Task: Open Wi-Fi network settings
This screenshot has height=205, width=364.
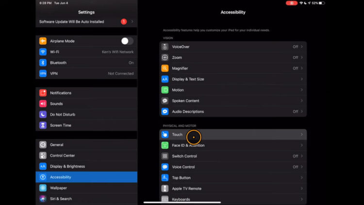Action: (x=86, y=52)
